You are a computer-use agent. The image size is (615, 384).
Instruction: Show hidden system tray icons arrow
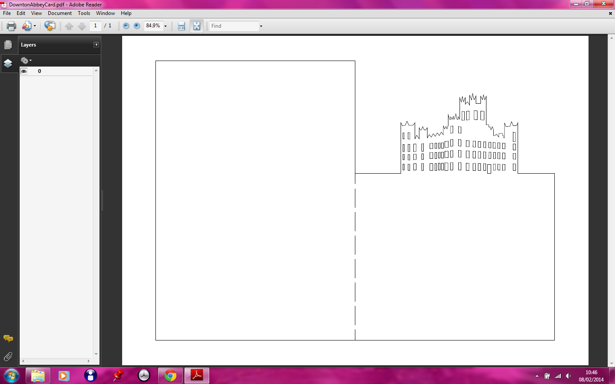click(x=537, y=376)
